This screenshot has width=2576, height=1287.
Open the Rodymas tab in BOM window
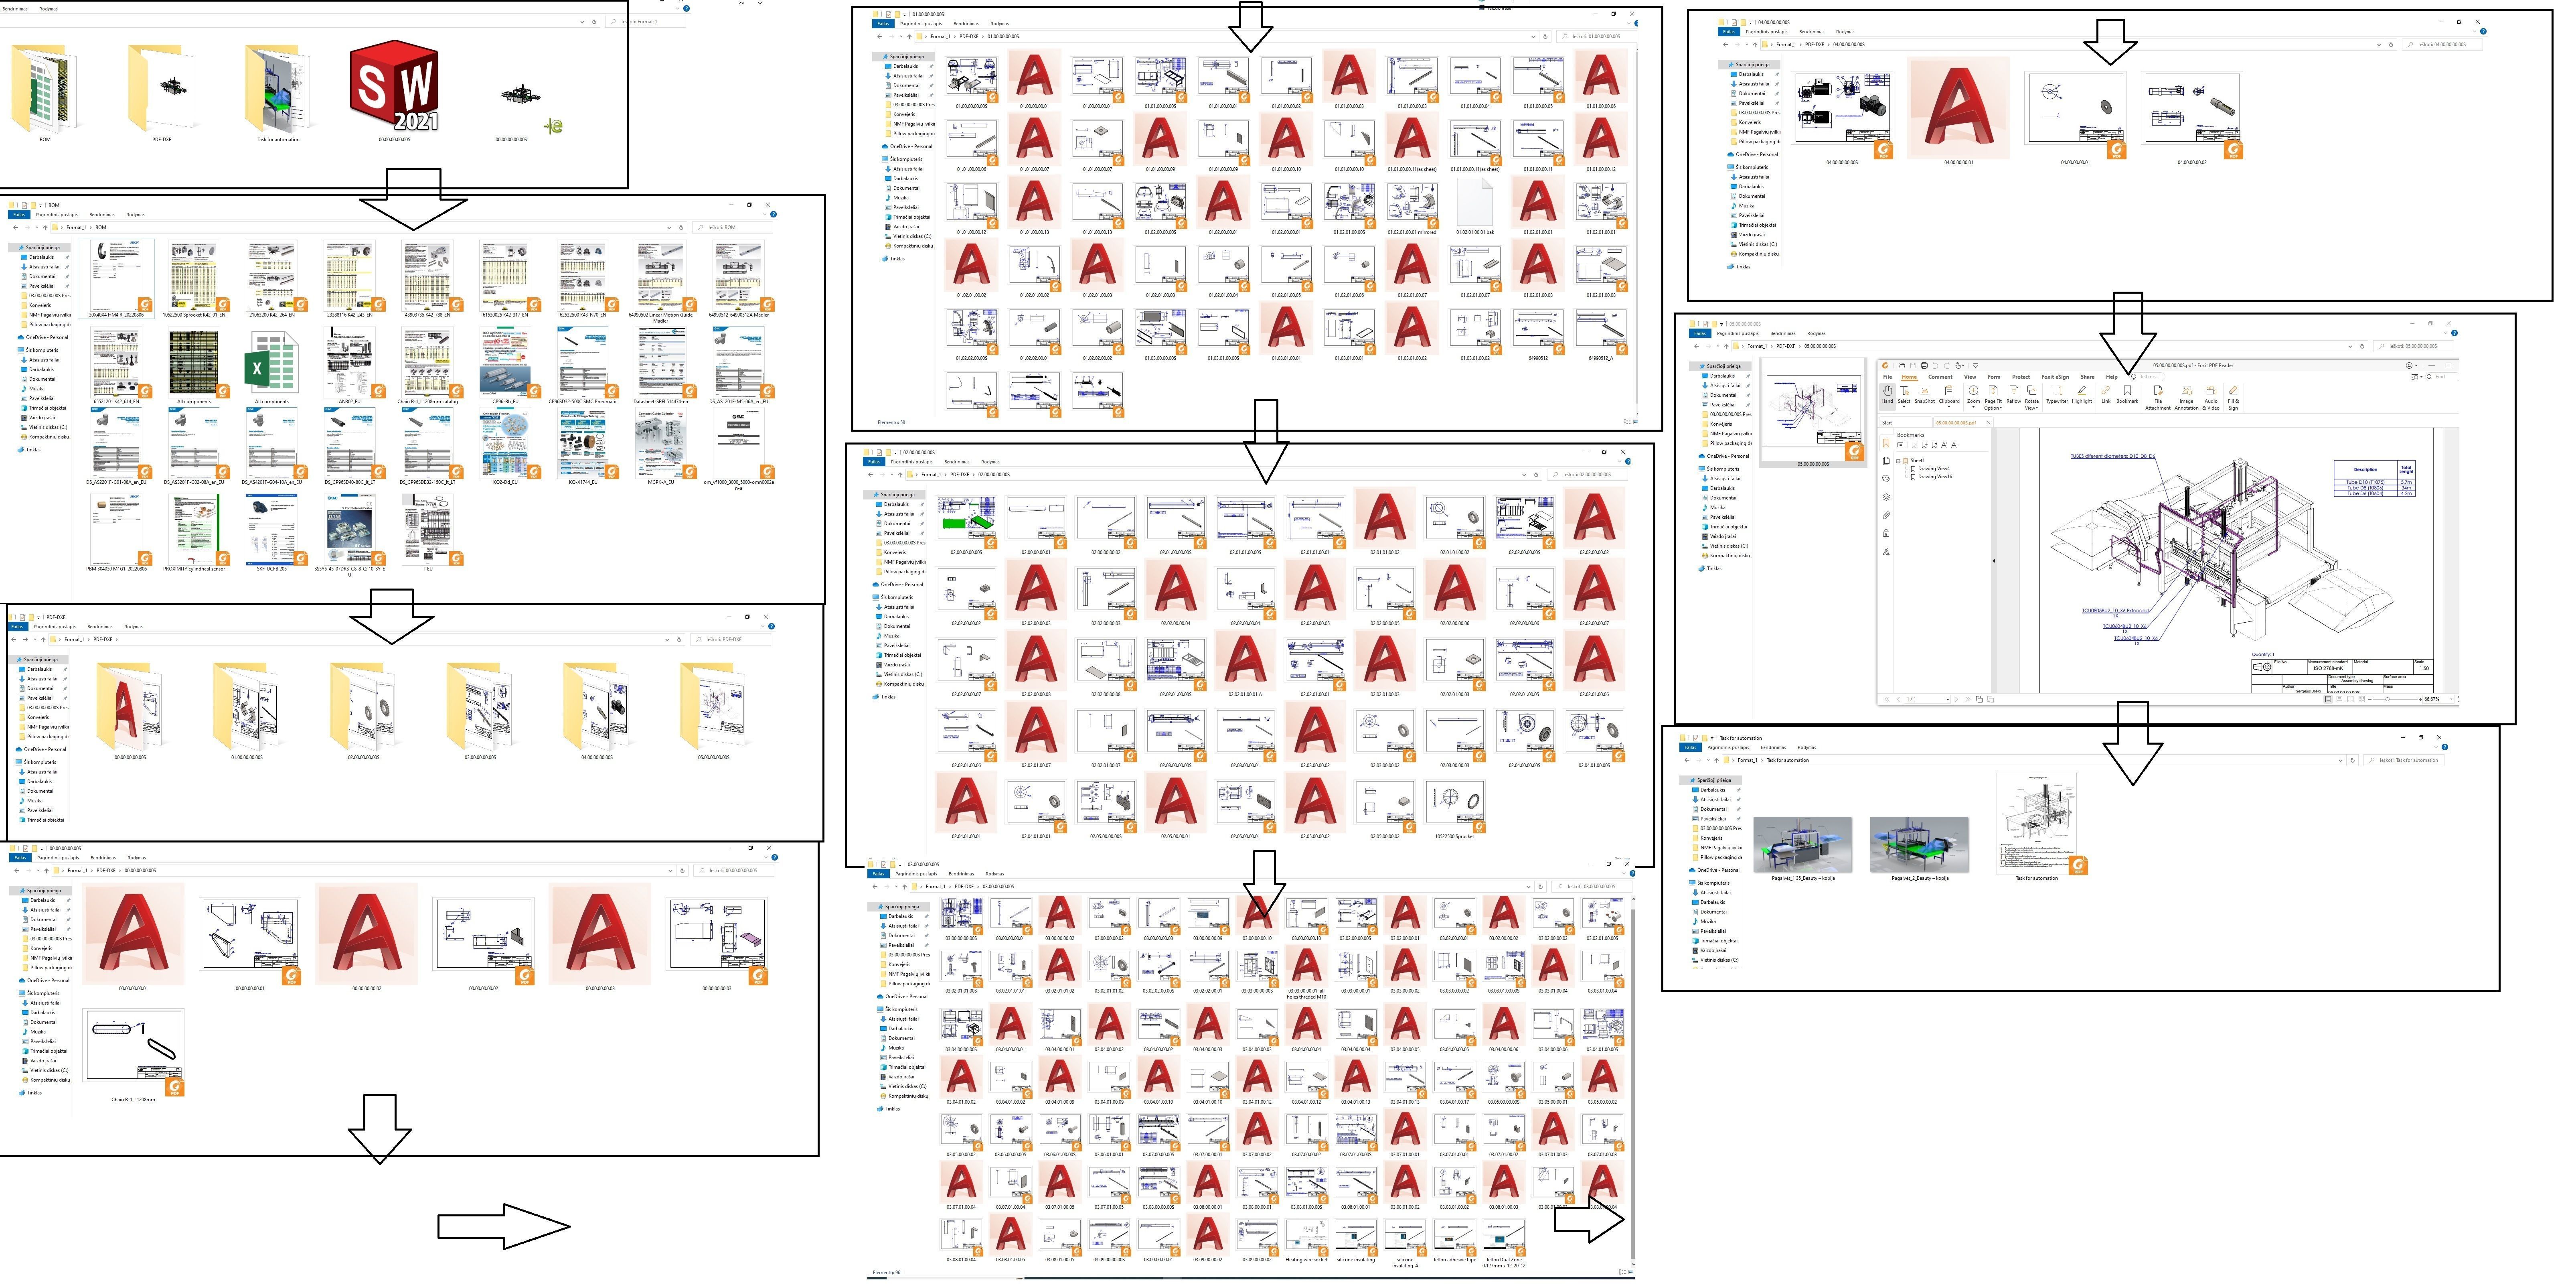(x=135, y=214)
